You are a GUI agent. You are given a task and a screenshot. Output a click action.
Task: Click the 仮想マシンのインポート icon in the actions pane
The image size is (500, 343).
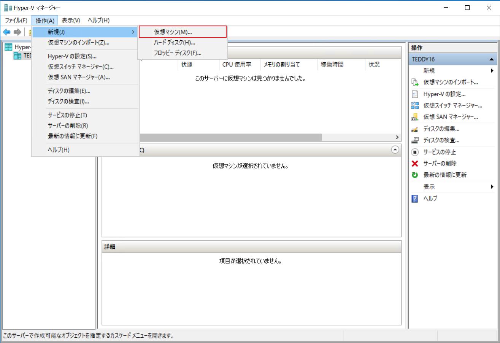pos(414,82)
